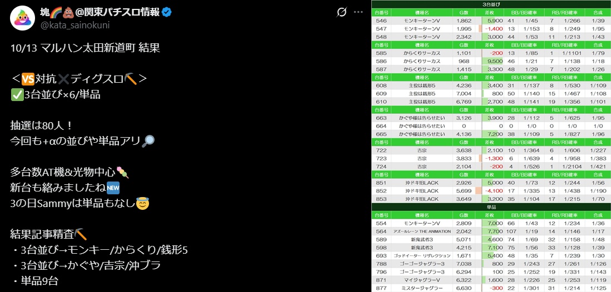
Task: Click ゴッドイーター リザレクション machine name
Action: tap(422, 256)
